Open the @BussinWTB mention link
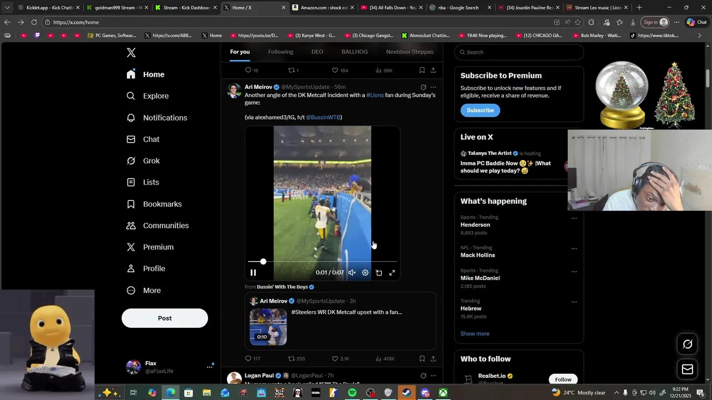 [323, 117]
